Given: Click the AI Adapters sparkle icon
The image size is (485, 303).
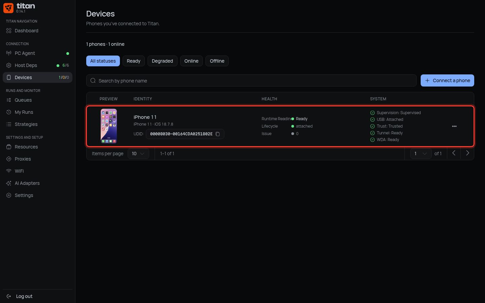Looking at the screenshot, I should click(9, 183).
